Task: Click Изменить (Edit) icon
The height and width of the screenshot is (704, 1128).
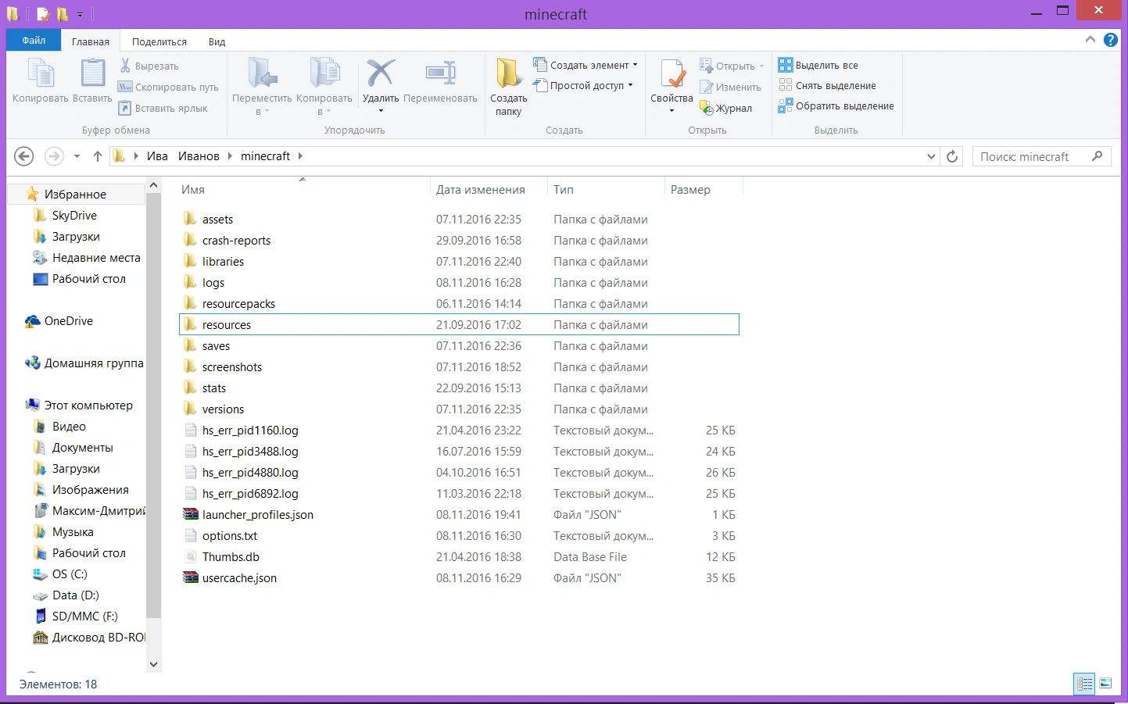Action: [x=707, y=87]
